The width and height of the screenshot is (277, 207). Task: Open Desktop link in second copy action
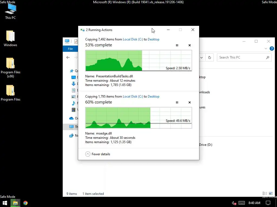point(153,96)
